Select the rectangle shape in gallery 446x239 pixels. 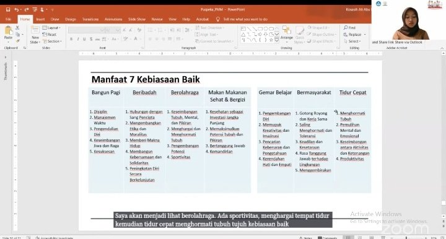click(x=260, y=29)
